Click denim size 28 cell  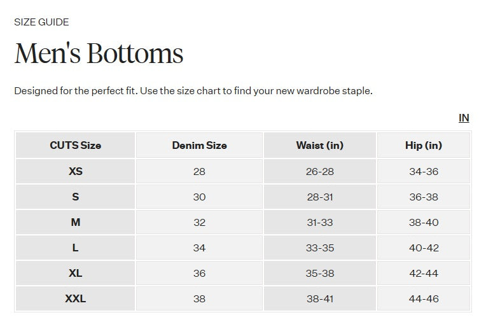[199, 171]
